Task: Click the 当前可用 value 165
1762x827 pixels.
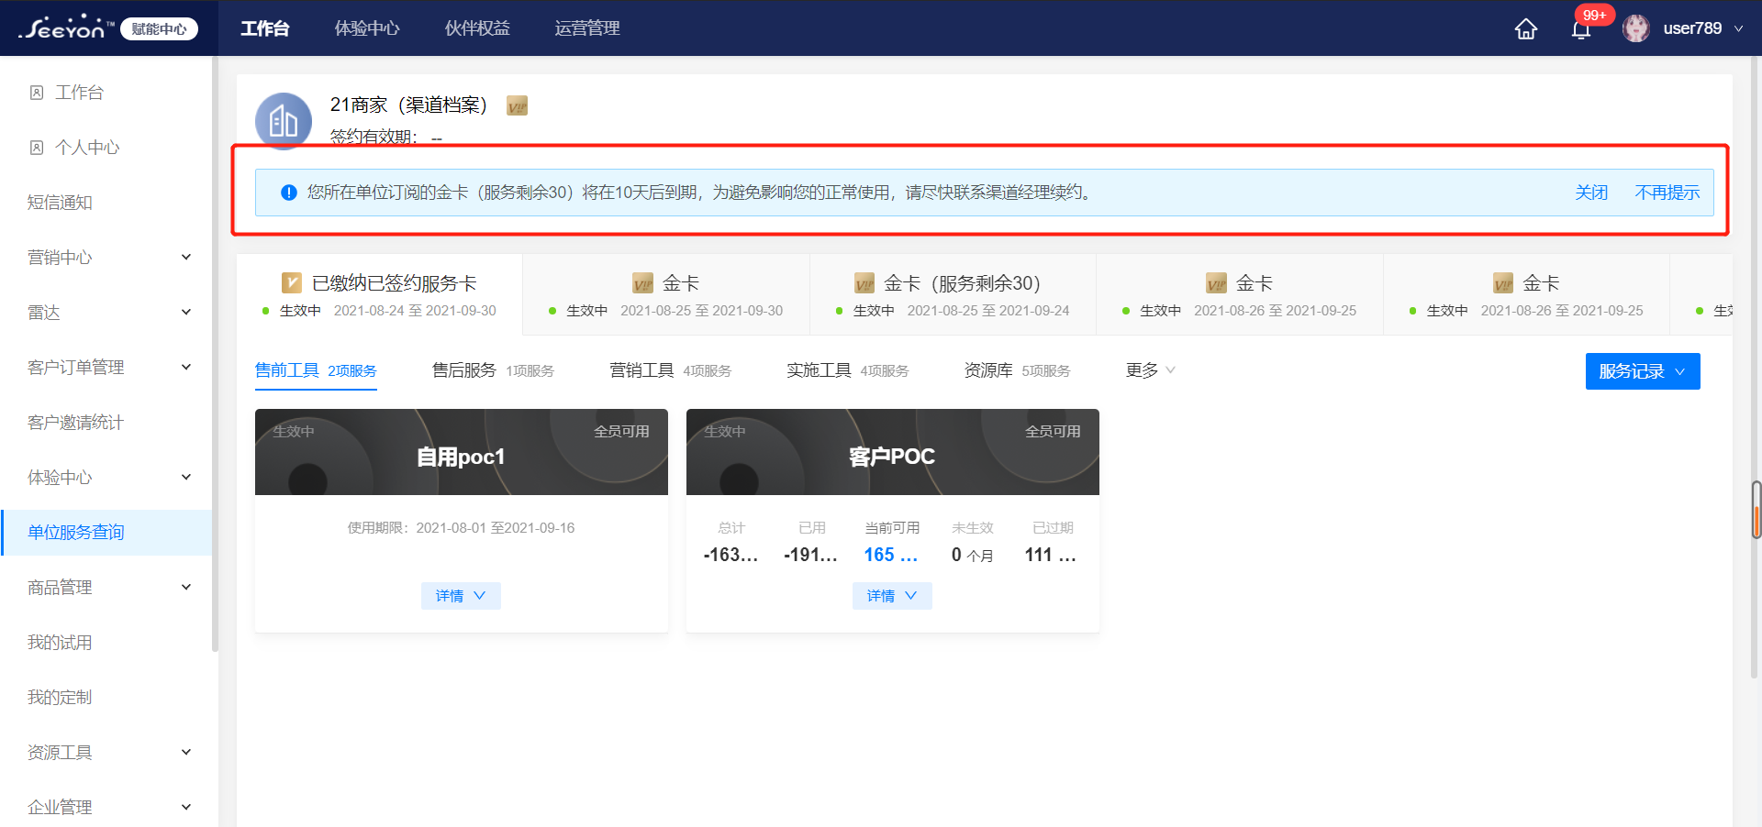Action: pyautogui.click(x=891, y=555)
